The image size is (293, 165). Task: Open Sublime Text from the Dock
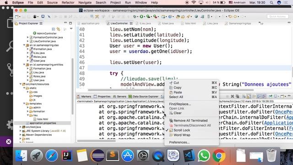(113, 155)
